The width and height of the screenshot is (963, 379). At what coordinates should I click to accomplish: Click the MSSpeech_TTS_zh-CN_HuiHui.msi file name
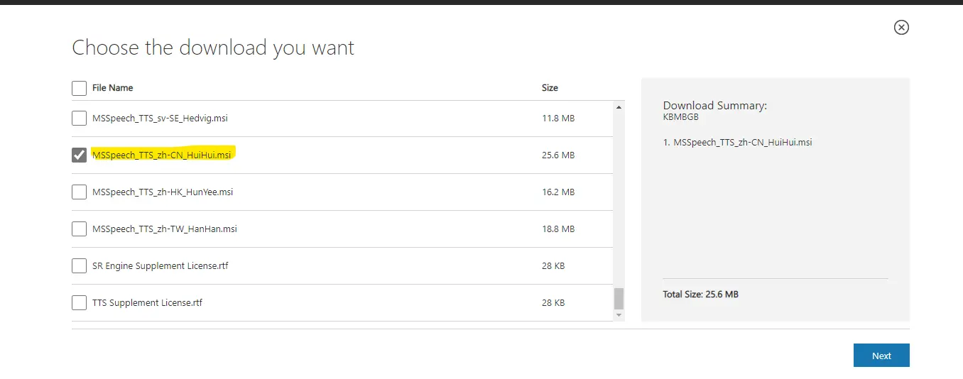[161, 155]
